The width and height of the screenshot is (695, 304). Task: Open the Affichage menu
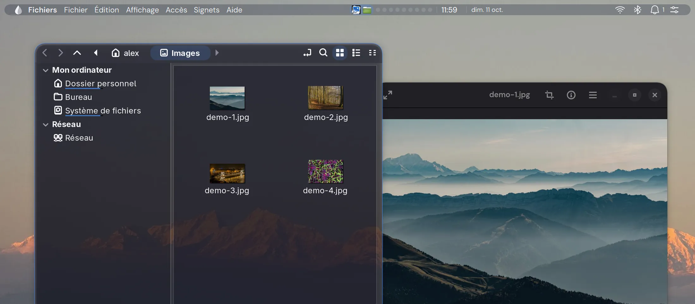click(x=142, y=10)
